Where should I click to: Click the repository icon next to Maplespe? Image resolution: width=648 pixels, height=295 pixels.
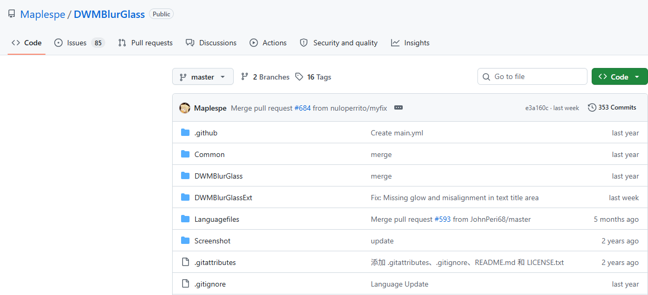(12, 14)
